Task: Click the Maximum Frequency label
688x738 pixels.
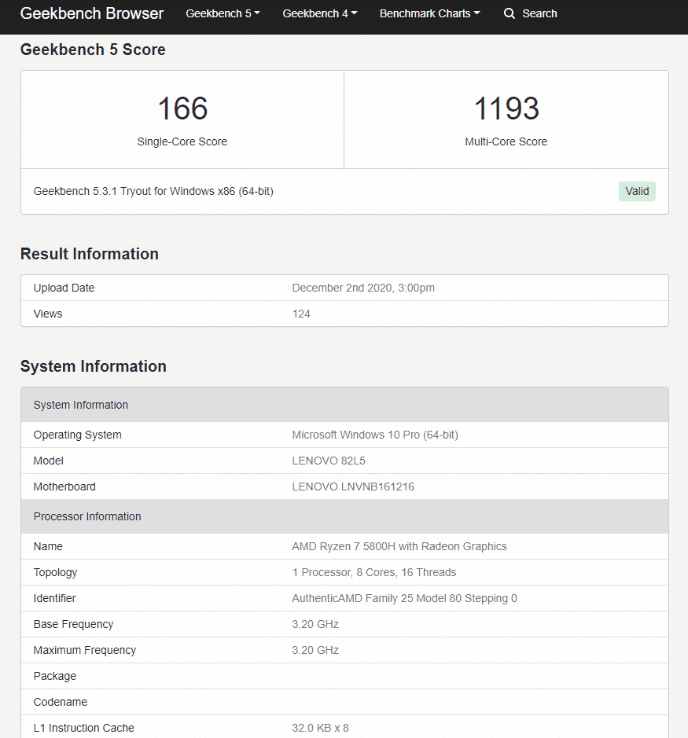Action: click(x=85, y=649)
